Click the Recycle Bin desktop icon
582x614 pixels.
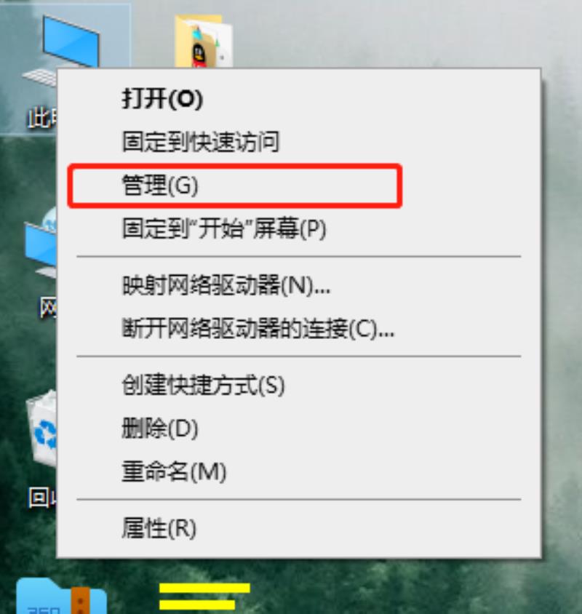pos(41,428)
